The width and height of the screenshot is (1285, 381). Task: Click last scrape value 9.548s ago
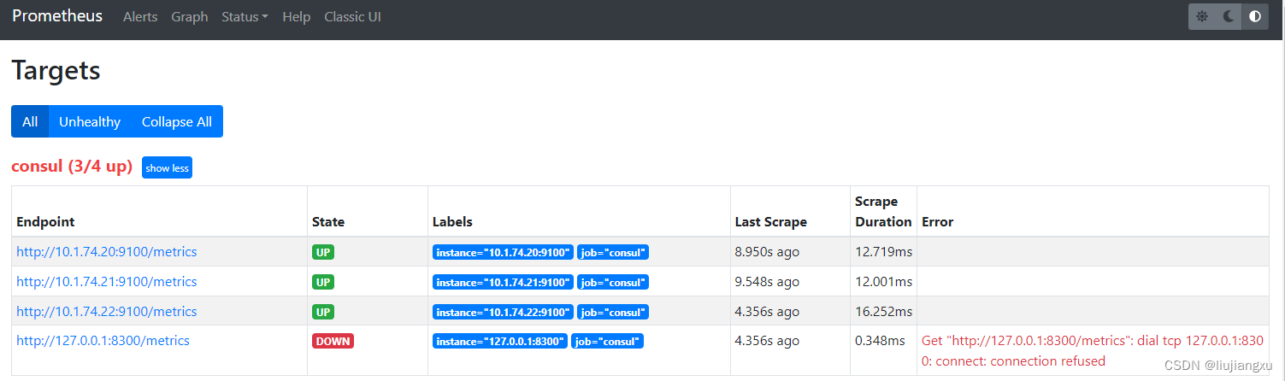coord(767,282)
